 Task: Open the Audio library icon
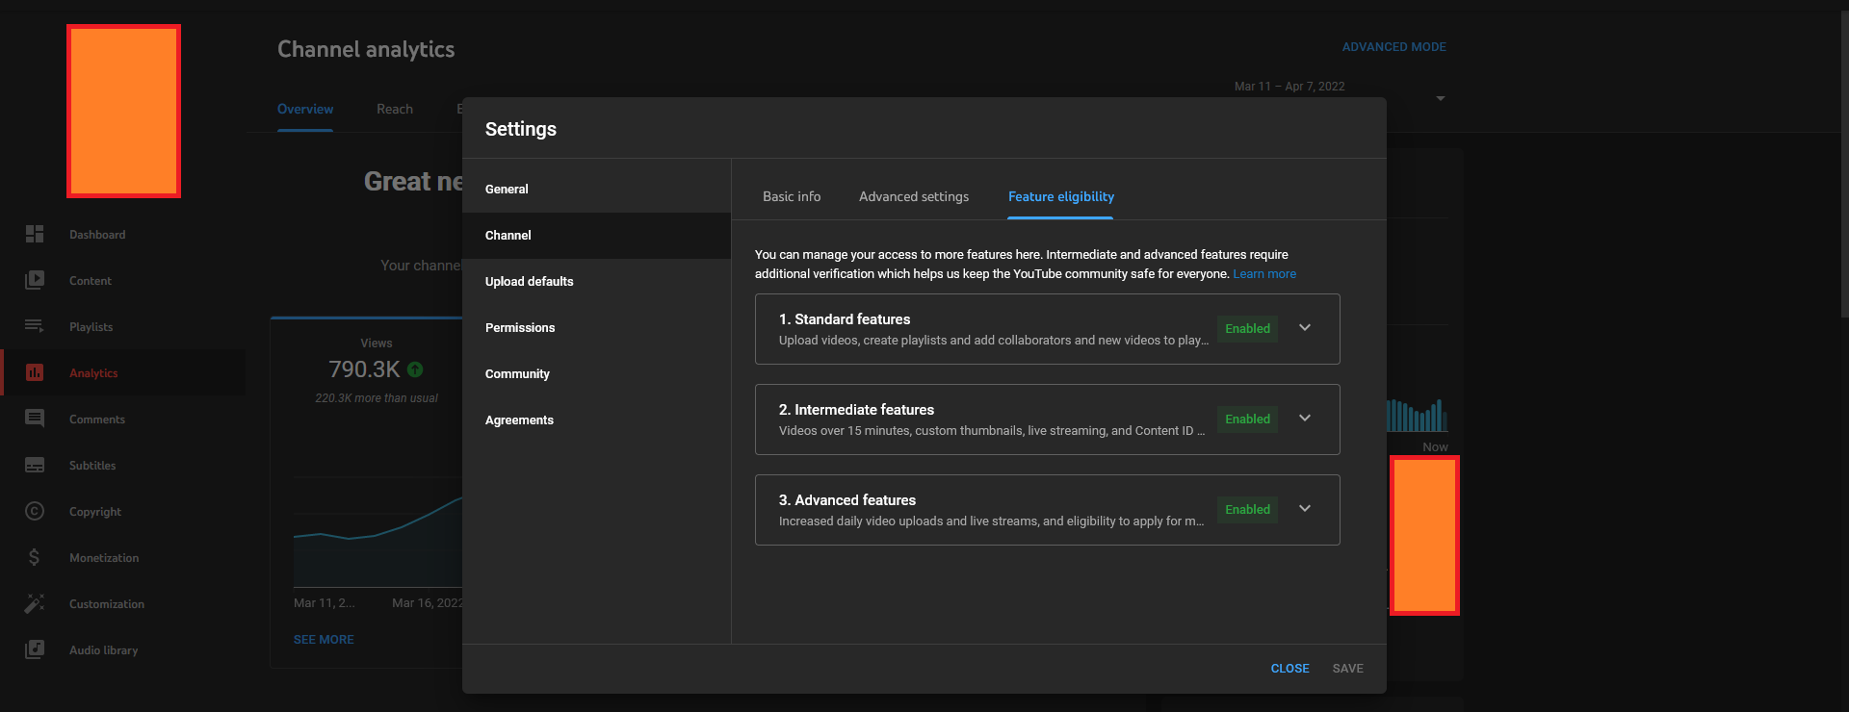tap(35, 649)
